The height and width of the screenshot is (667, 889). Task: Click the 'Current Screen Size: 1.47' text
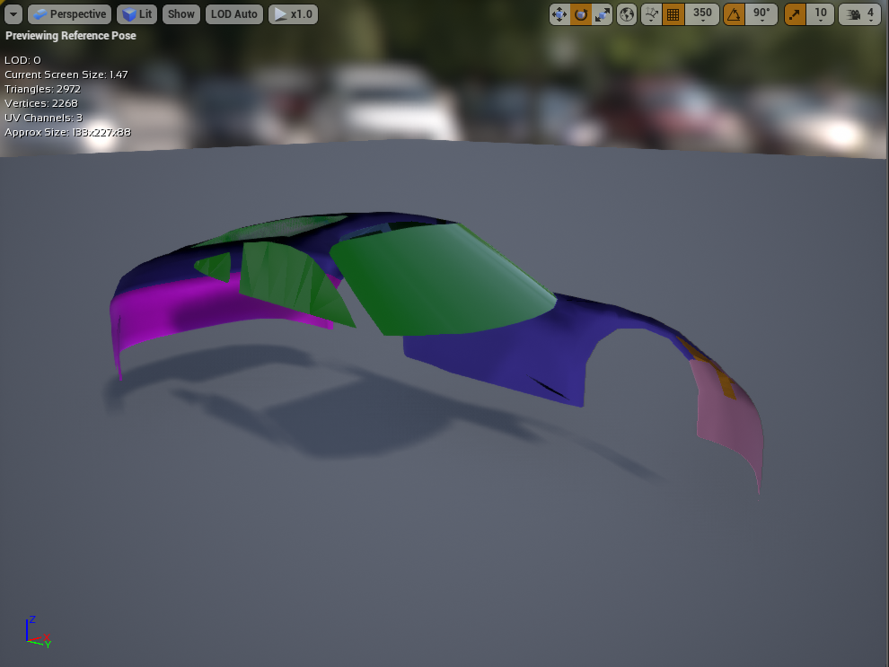coord(66,75)
